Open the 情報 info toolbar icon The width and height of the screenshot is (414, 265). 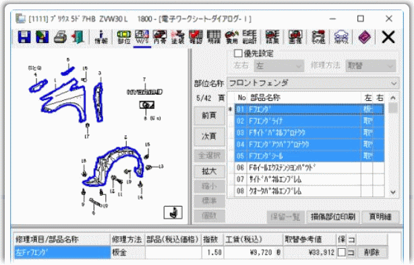pos(101,37)
